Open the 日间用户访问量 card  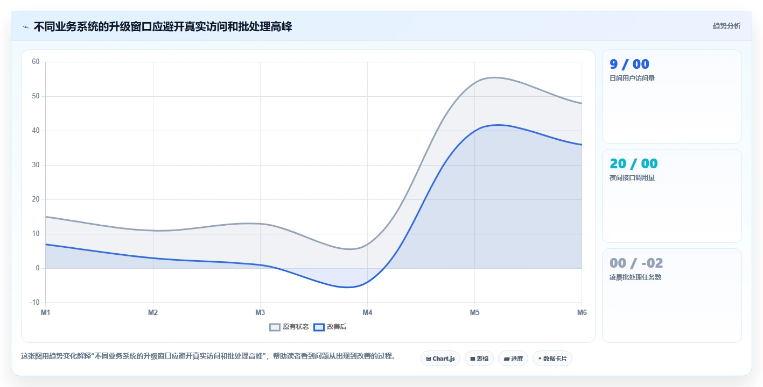coord(672,97)
